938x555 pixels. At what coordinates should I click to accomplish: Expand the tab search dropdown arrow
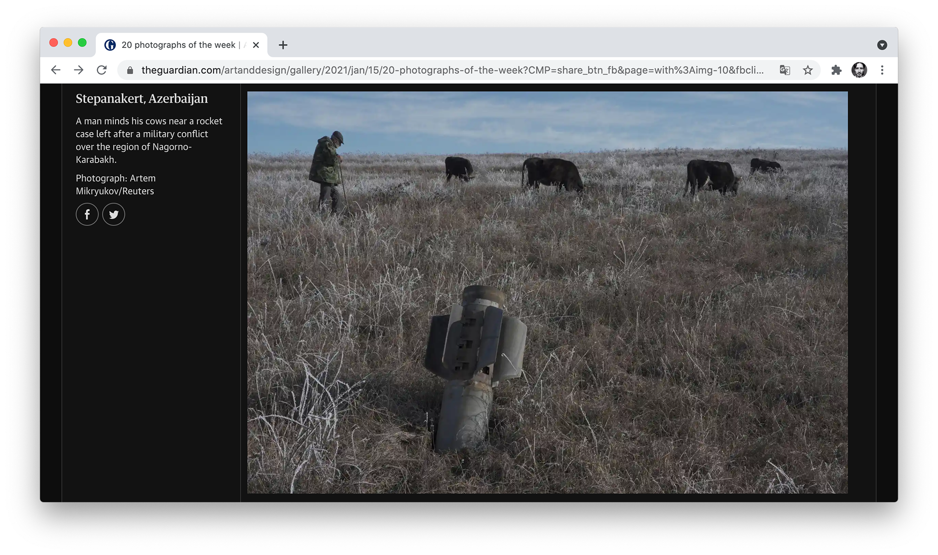pyautogui.click(x=882, y=45)
